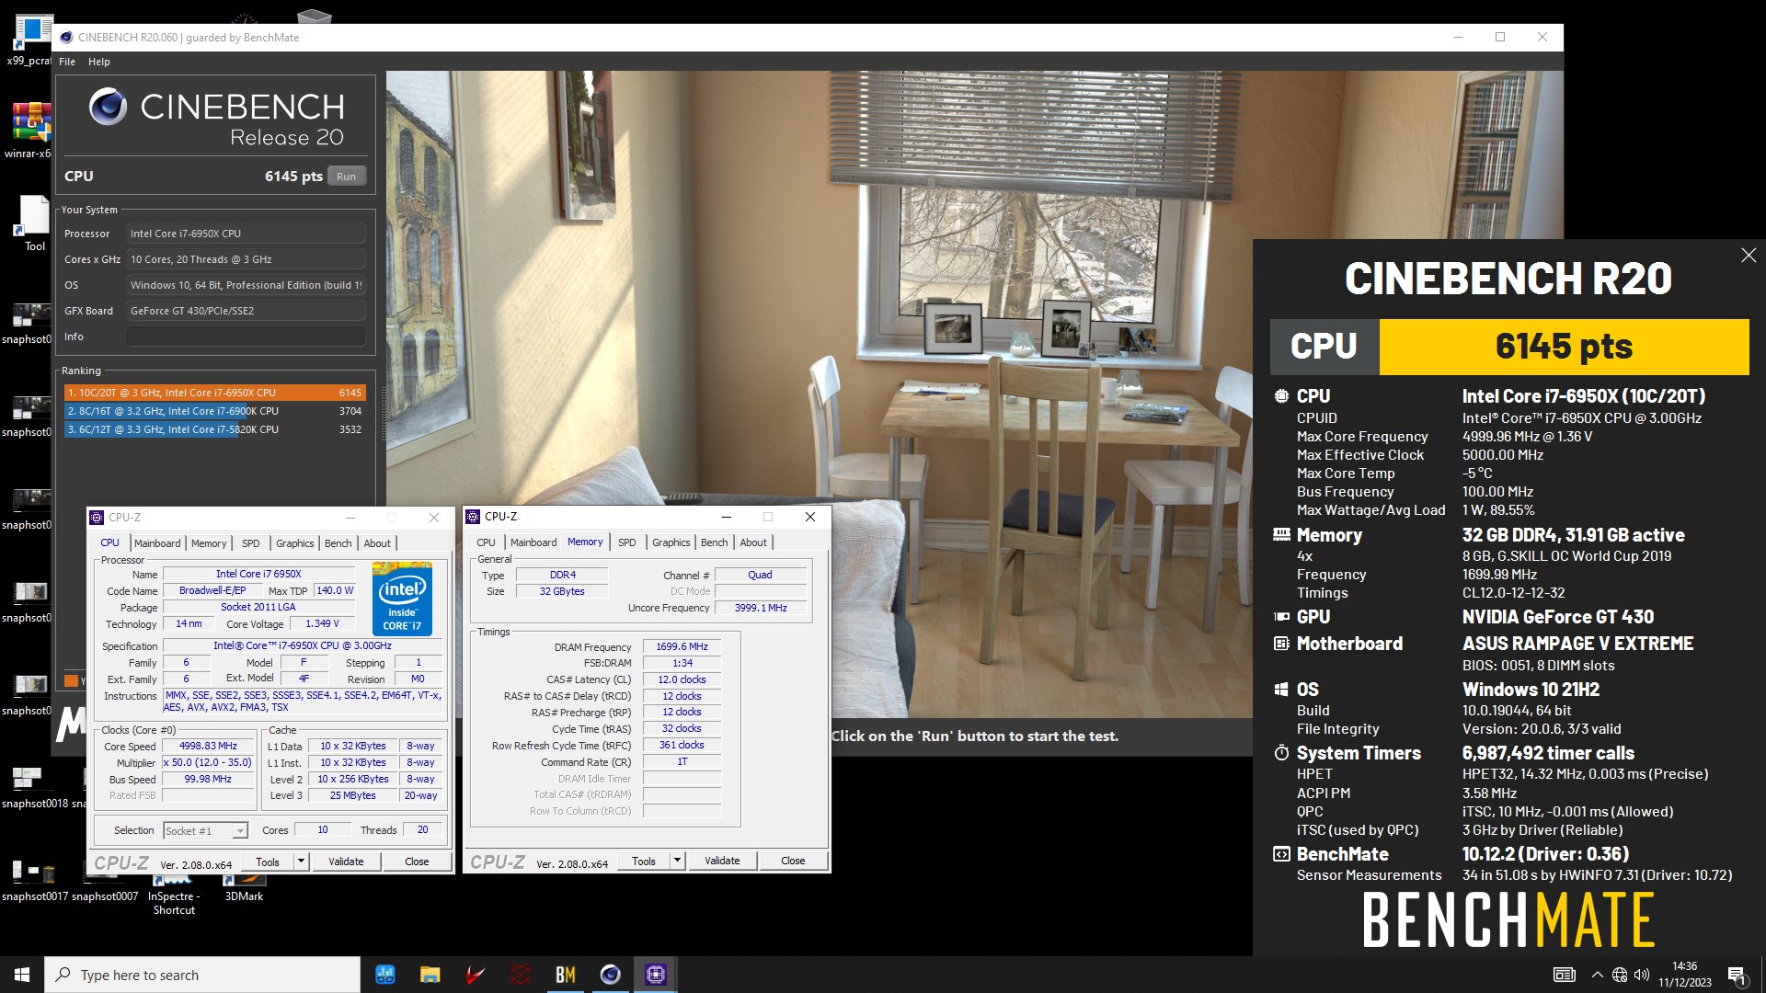This screenshot has width=1766, height=993.
Task: Switch to CPU-Z via its taskbar icon
Action: (x=656, y=975)
